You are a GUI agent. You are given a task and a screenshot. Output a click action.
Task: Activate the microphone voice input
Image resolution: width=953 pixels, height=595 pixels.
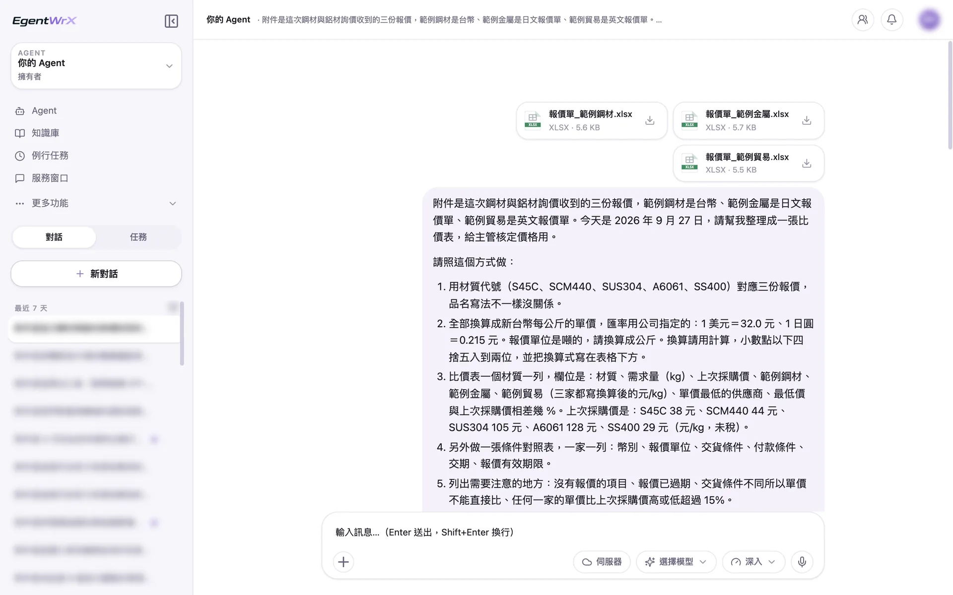[802, 562]
